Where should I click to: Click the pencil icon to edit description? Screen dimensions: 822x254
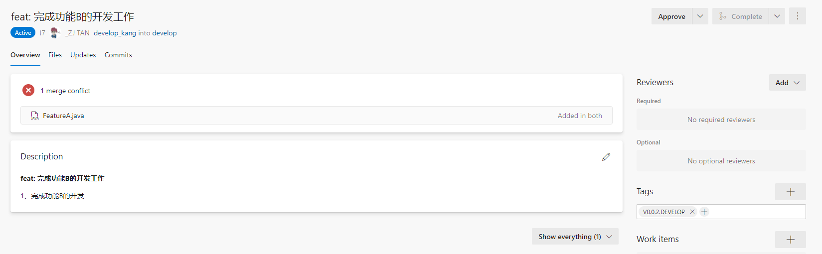[606, 157]
